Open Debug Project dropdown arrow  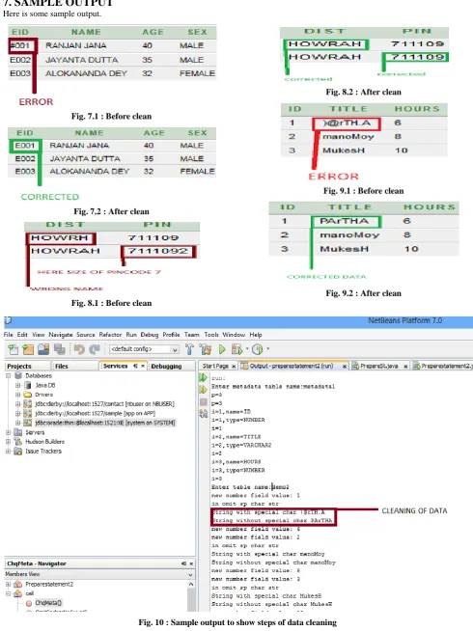[x=247, y=348]
